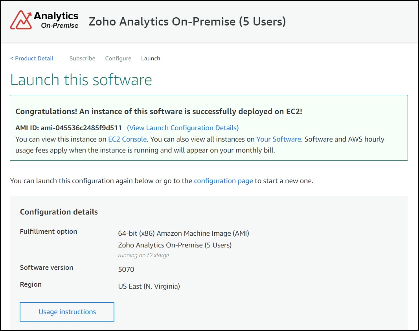The height and width of the screenshot is (331, 419).
Task: Open the configuration page to start new
Action: tap(223, 181)
